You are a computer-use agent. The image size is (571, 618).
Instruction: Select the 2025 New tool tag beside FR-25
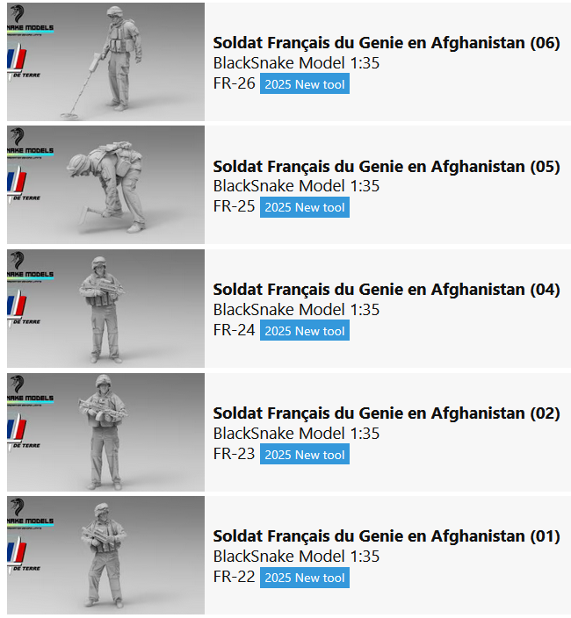305,207
